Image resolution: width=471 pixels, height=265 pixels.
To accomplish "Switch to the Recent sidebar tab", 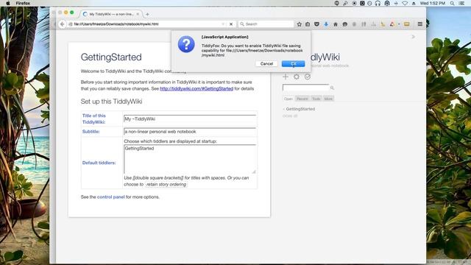I will coord(302,99).
